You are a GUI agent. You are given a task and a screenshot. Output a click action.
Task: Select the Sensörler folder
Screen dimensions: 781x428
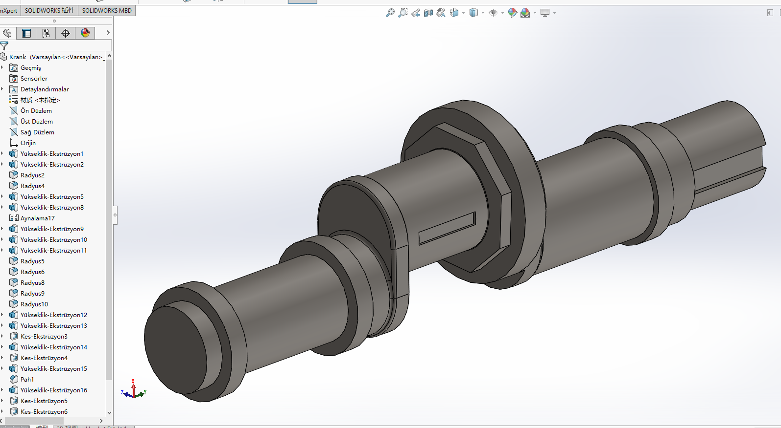click(34, 79)
